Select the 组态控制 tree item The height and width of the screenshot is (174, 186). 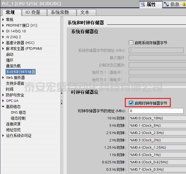coord(18,118)
